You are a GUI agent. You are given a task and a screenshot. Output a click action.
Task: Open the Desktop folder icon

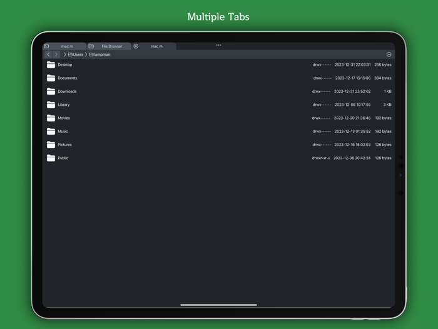click(51, 65)
